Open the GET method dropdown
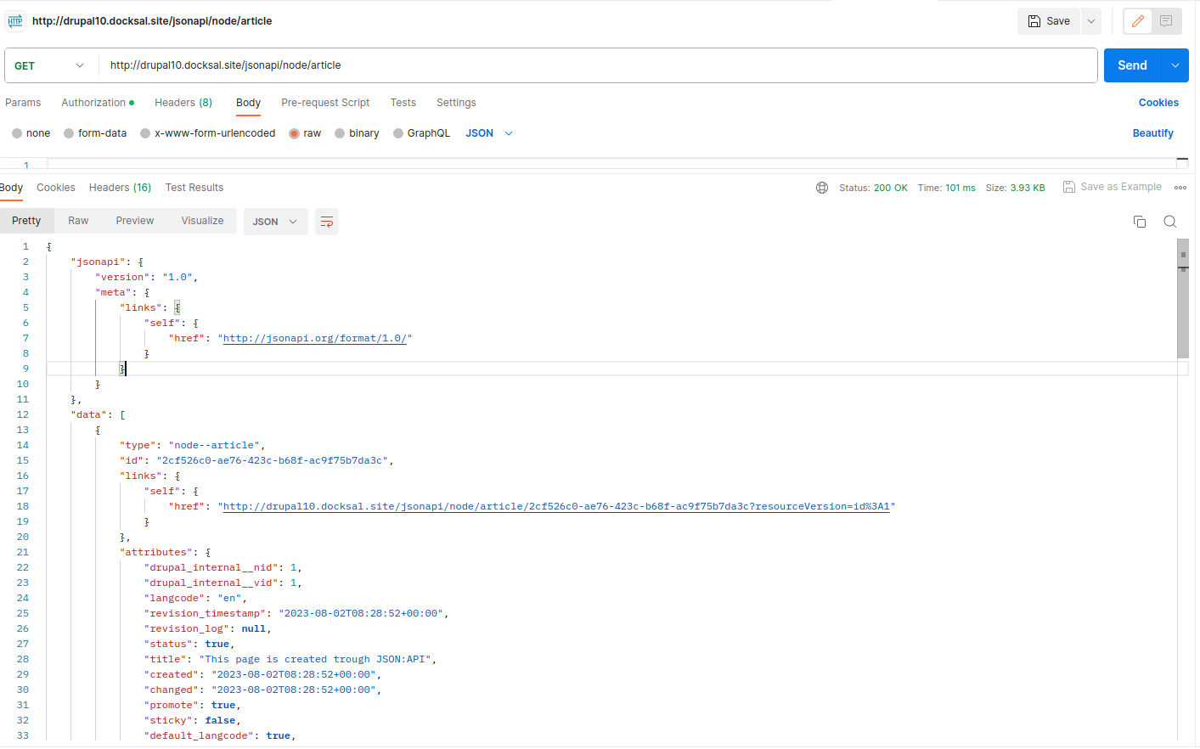 click(49, 65)
